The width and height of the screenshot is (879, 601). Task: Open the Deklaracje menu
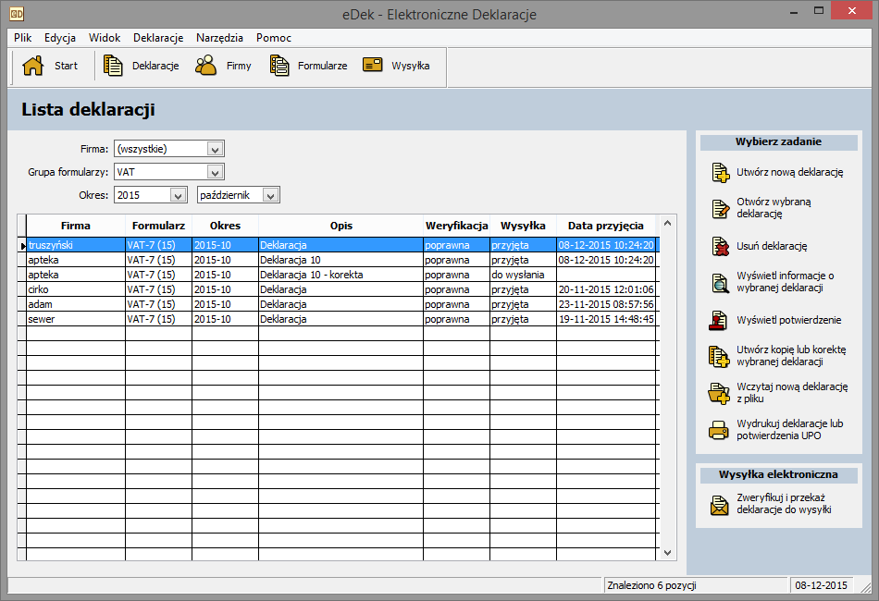pyautogui.click(x=158, y=38)
